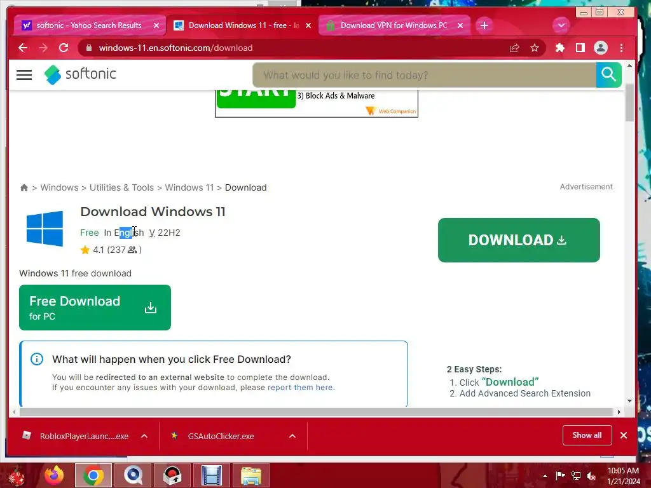Image resolution: width=651 pixels, height=488 pixels.
Task: Open the magnifier app on taskbar
Action: 134,475
